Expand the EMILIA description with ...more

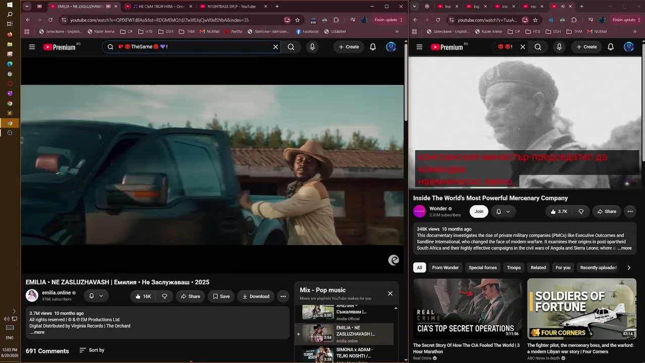click(x=37, y=332)
